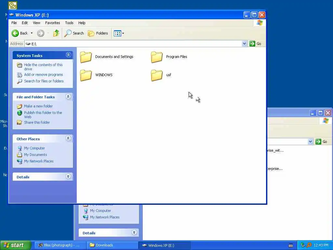Click Search for files or folders link
333x250 pixels.
point(44,81)
